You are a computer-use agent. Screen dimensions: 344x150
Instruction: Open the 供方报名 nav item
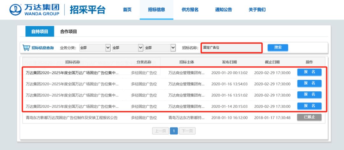click(190, 10)
